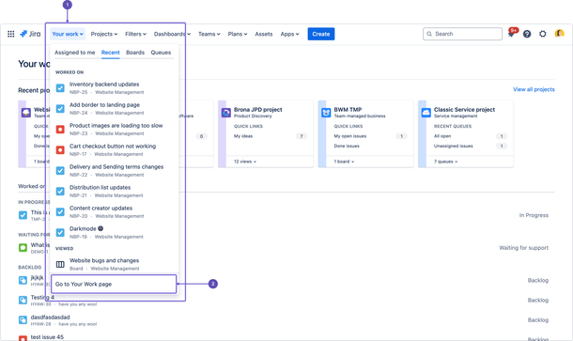Click task icon for Inventory backend updates
The image size is (573, 341).
(60, 88)
